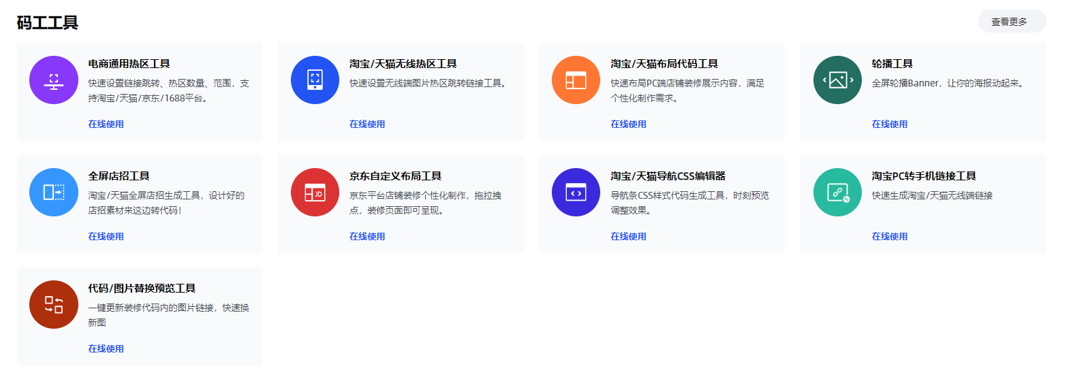
Task: Select the 全屏店招工具 title
Action: click(119, 176)
